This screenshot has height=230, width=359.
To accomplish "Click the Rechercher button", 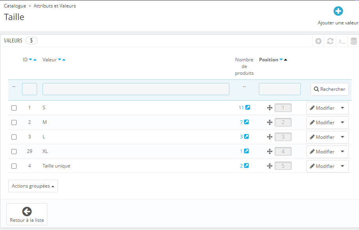I will tap(329, 89).
